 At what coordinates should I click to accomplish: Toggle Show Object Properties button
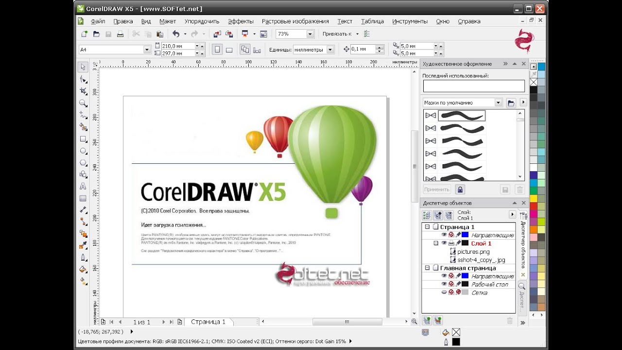click(x=427, y=215)
